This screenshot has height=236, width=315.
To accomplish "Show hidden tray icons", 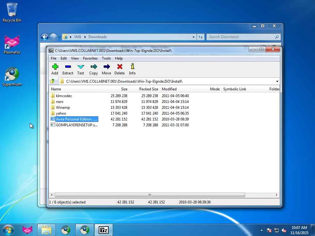I will click(x=261, y=230).
